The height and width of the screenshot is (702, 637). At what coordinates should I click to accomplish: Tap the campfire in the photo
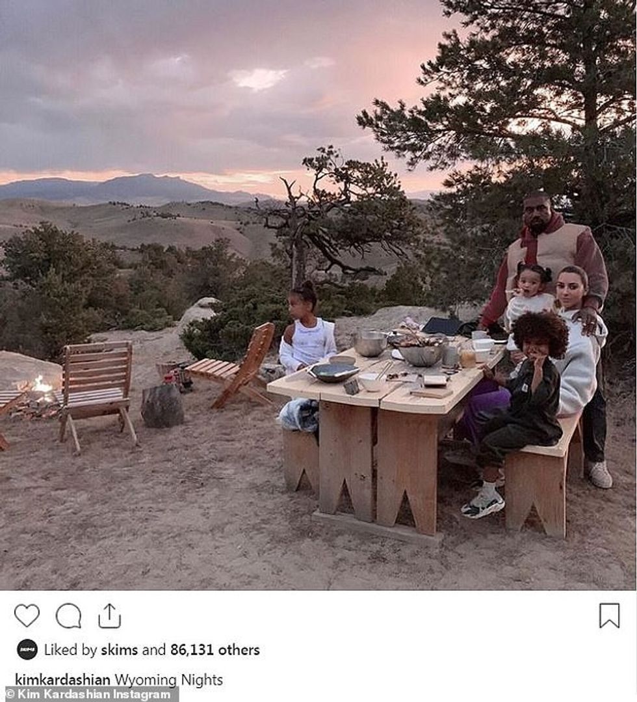click(x=40, y=387)
